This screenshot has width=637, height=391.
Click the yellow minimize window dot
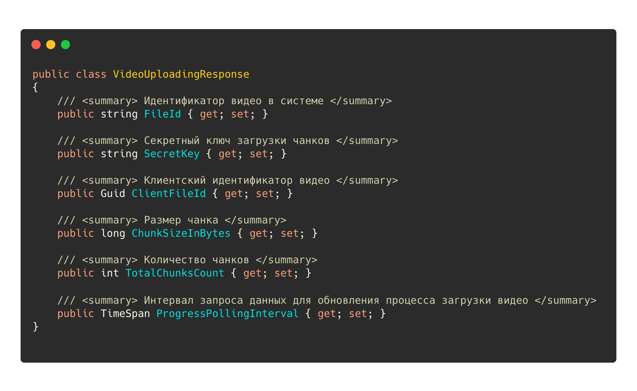coord(51,45)
